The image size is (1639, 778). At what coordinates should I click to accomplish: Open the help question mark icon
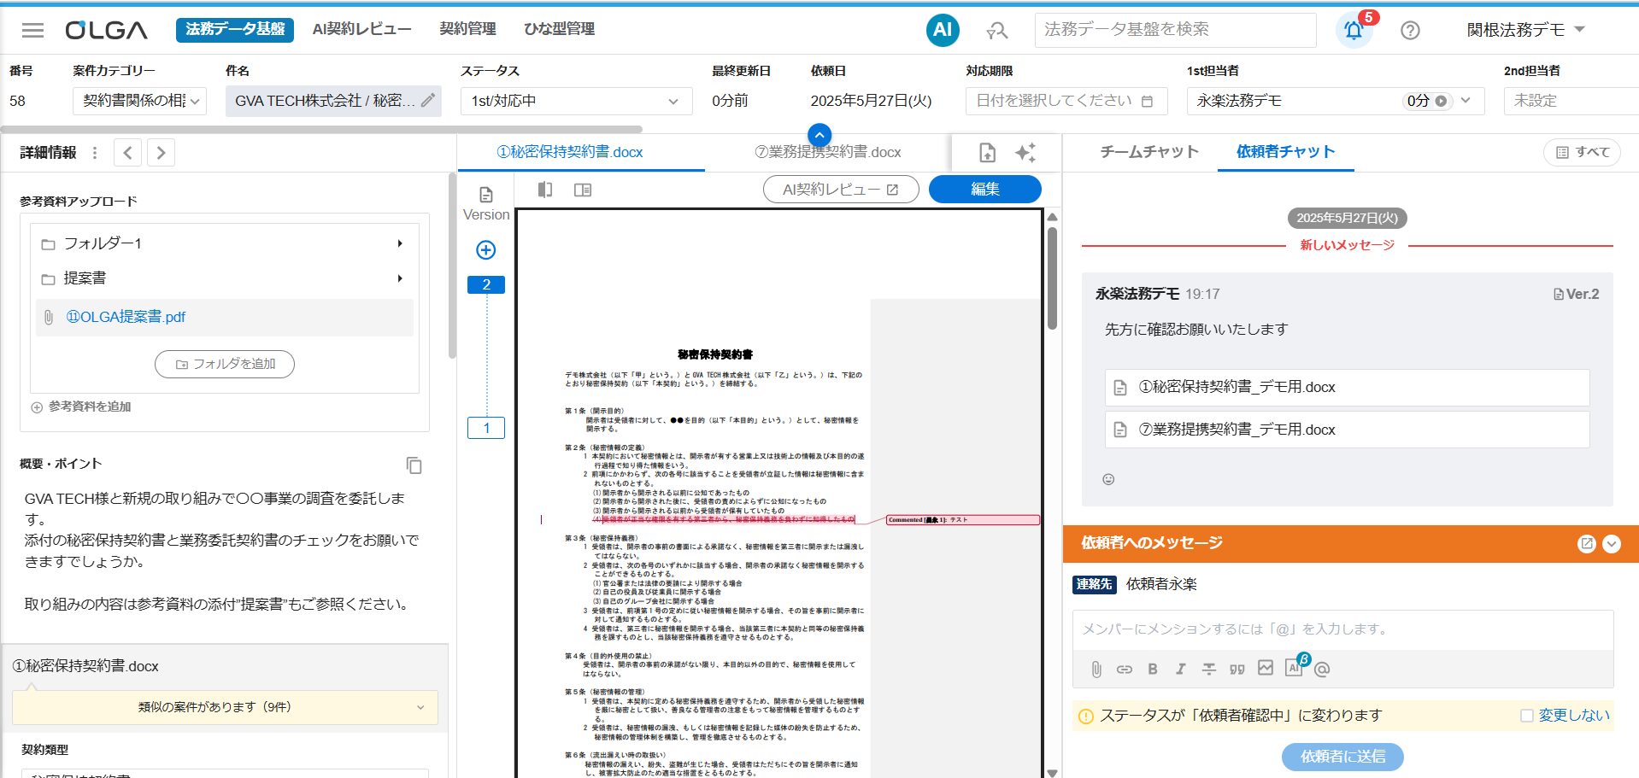[1410, 31]
